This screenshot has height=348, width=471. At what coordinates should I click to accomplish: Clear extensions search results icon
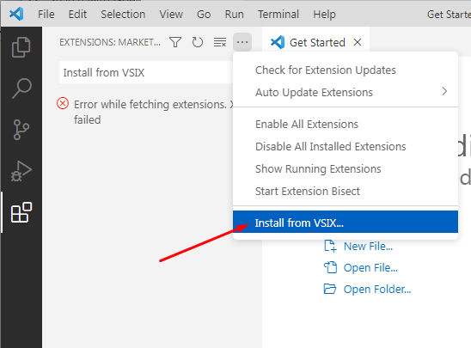point(220,42)
